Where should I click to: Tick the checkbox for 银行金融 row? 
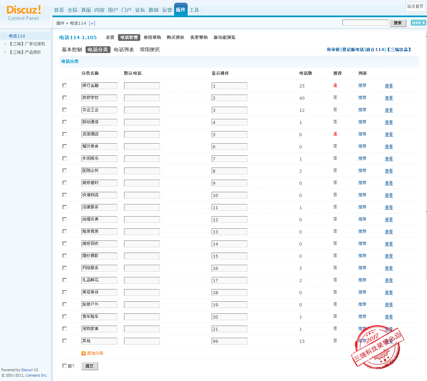pos(65,85)
